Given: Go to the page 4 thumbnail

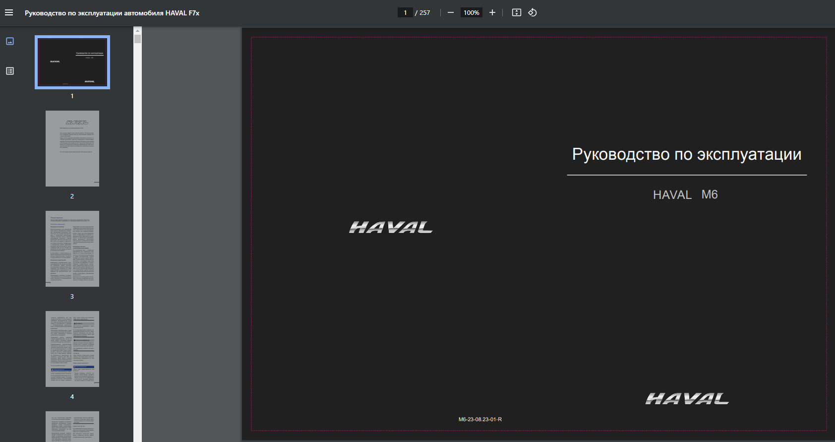Looking at the screenshot, I should pyautogui.click(x=72, y=349).
